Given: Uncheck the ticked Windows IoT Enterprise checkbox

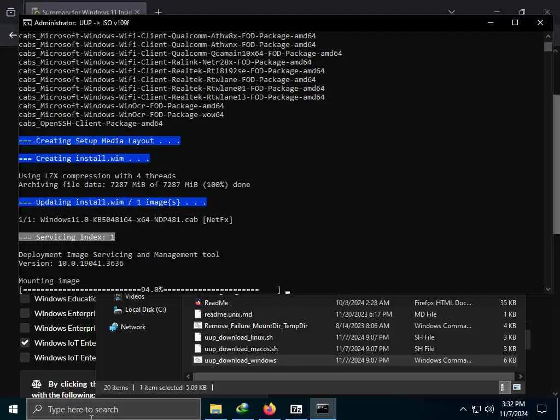Looking at the screenshot, I should (x=25, y=343).
